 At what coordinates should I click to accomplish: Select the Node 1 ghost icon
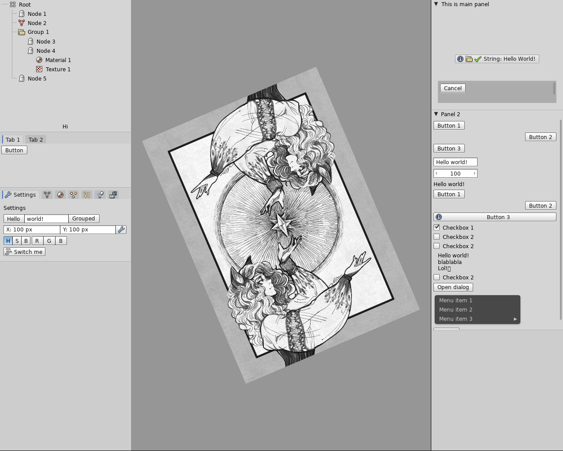(x=22, y=14)
